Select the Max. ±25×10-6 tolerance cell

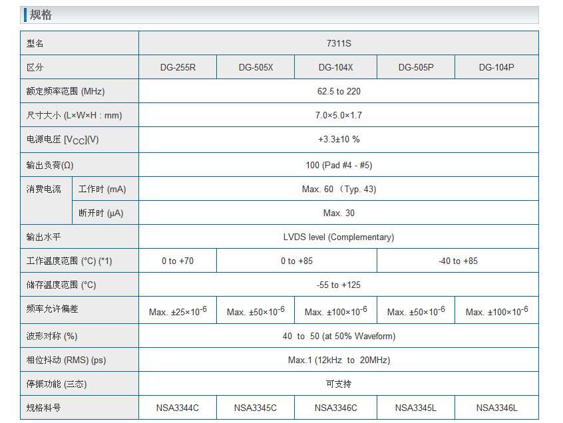tap(178, 311)
